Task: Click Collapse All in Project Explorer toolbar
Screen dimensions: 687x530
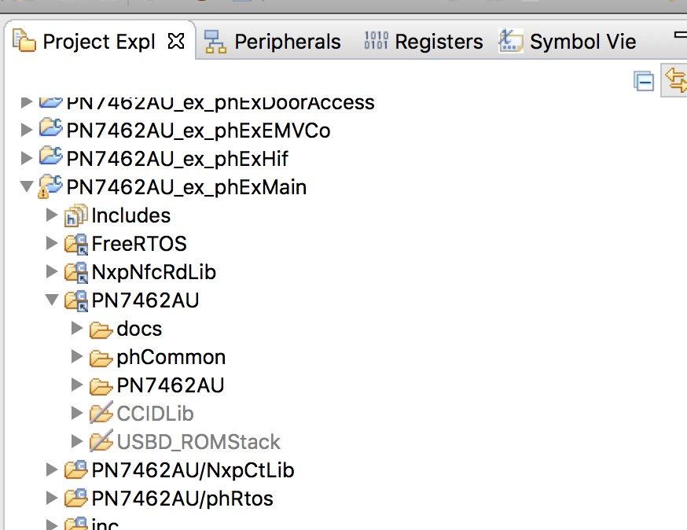Action: (x=643, y=81)
